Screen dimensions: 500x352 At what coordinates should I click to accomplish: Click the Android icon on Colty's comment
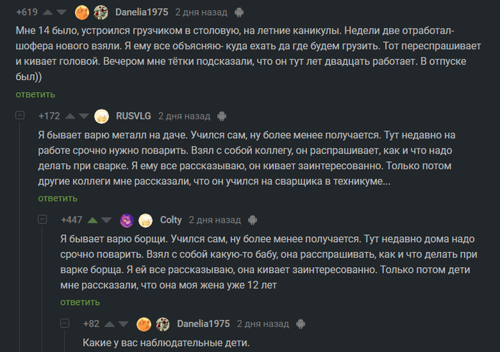254,220
